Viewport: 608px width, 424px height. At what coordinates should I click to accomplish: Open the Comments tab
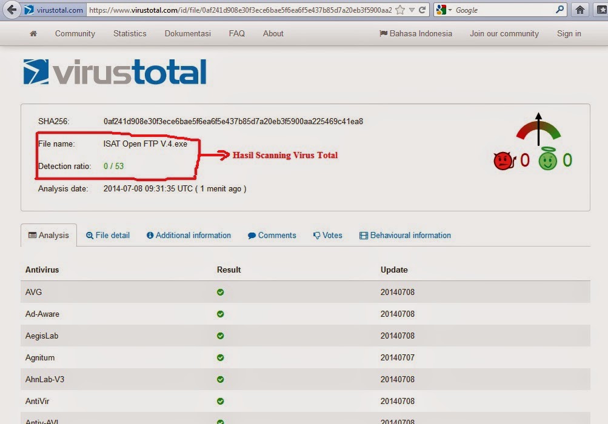point(272,236)
